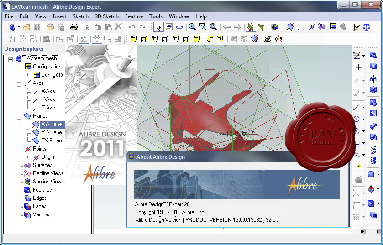Click the Print icon
This screenshot has height=245, width=383.
tap(74, 27)
